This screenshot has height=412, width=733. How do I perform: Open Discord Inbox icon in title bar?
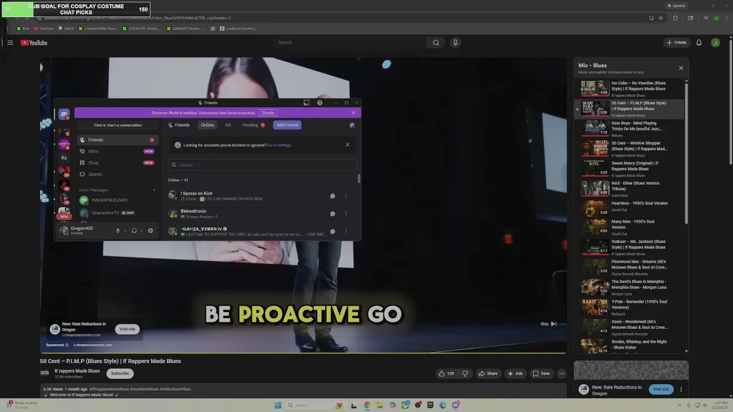(306, 103)
